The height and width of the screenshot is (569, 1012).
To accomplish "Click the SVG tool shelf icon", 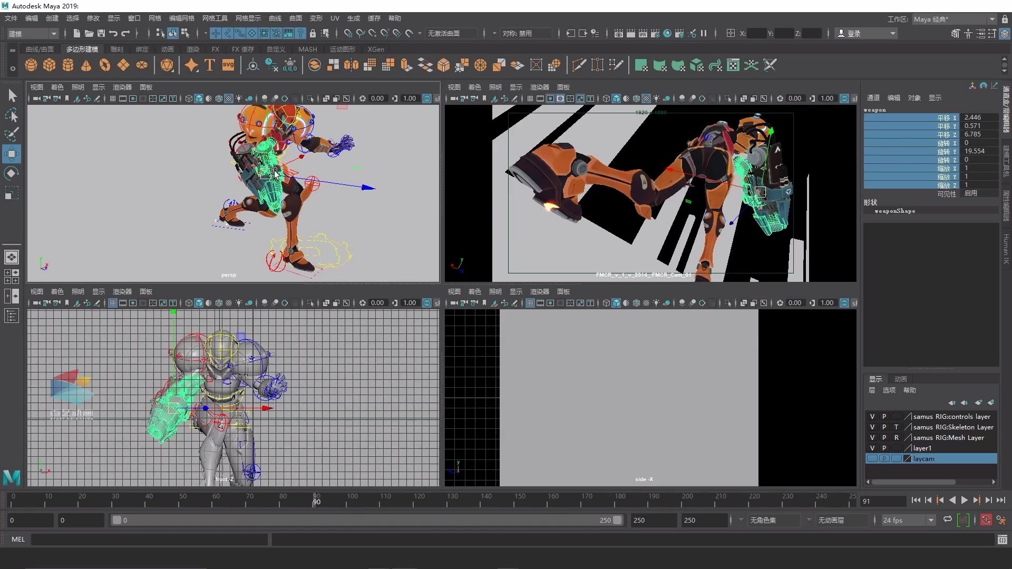I will coord(228,65).
